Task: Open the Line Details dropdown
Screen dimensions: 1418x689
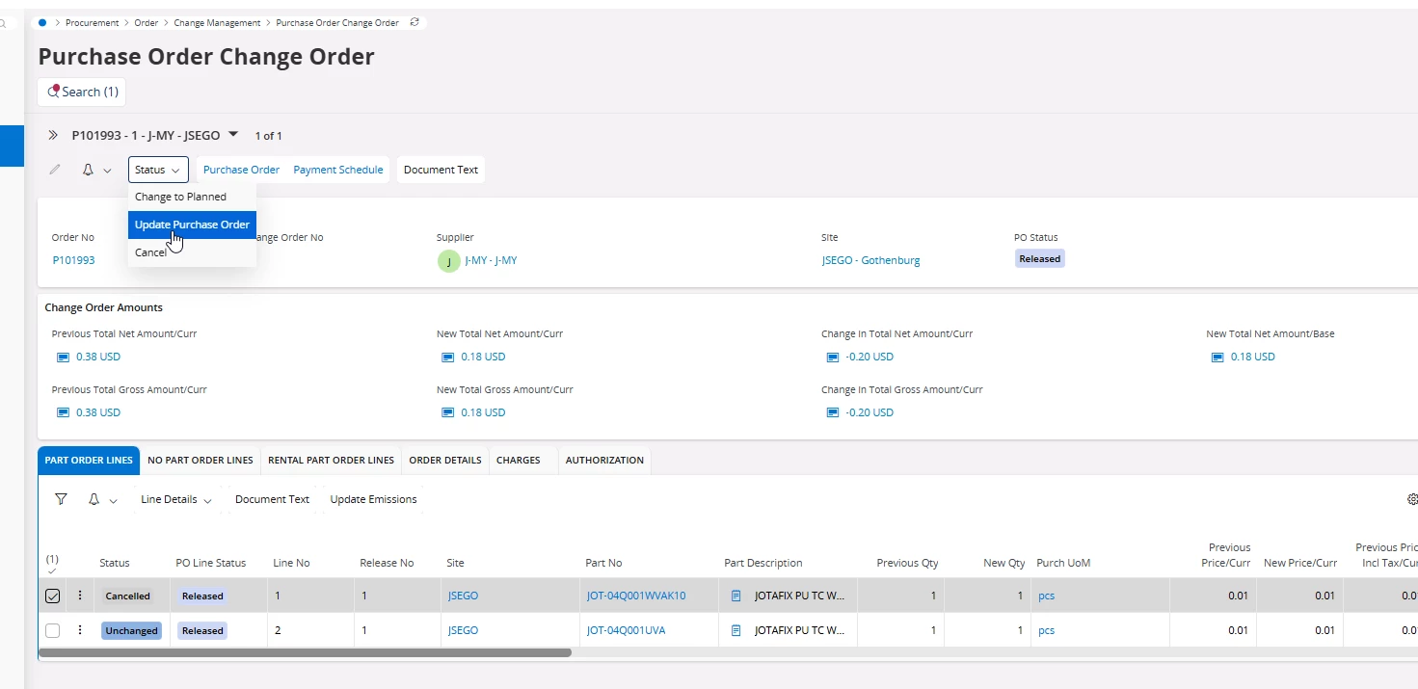Action: coord(175,499)
